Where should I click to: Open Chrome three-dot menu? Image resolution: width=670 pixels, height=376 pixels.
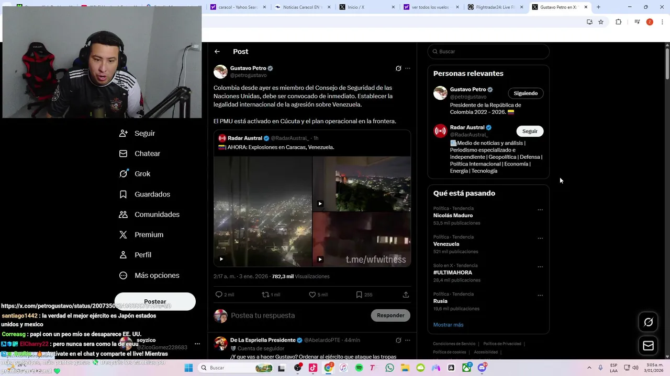662,22
